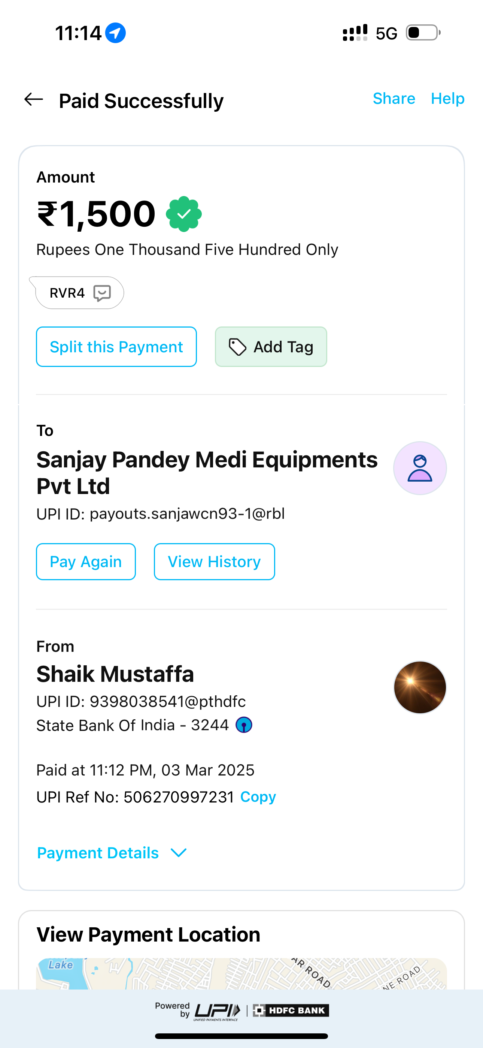Open the recipient's purple avatar icon
Image resolution: width=483 pixels, height=1048 pixels.
[420, 468]
